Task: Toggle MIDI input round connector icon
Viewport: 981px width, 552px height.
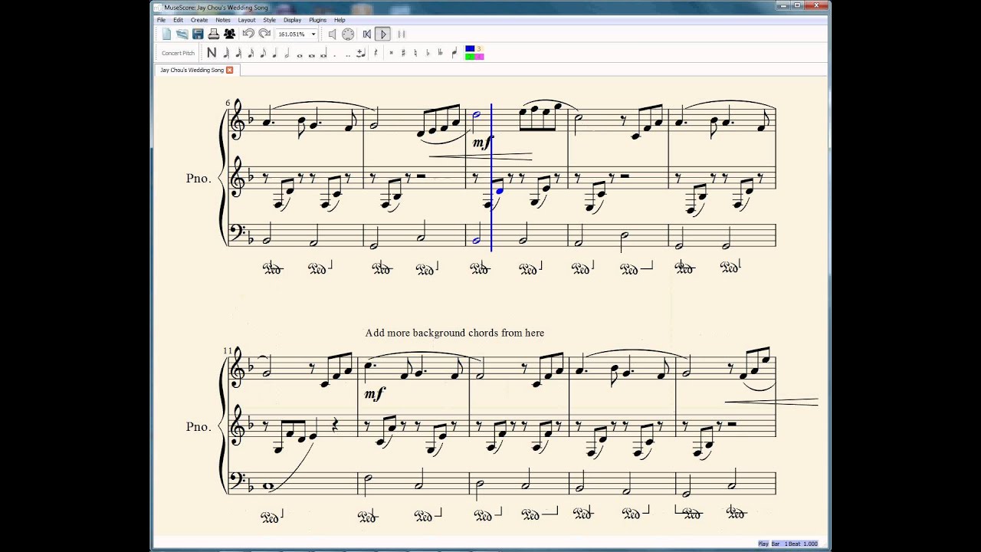Action: pos(348,34)
